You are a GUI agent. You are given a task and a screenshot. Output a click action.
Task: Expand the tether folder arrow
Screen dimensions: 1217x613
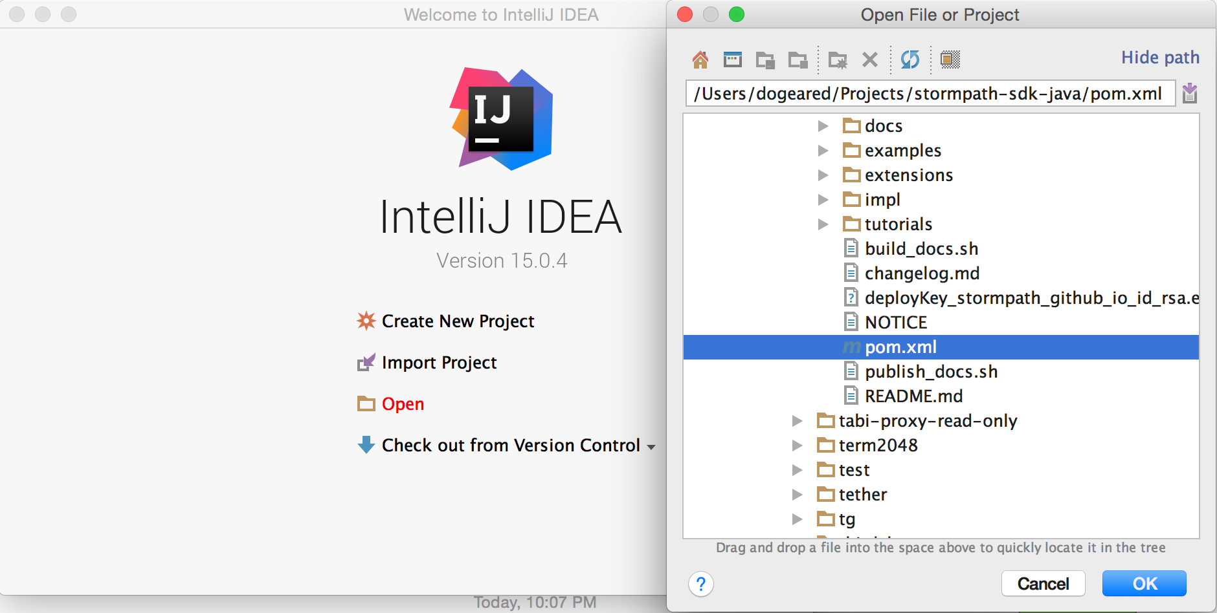(798, 495)
